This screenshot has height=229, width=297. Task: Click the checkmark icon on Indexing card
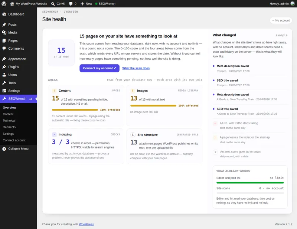(x=54, y=135)
